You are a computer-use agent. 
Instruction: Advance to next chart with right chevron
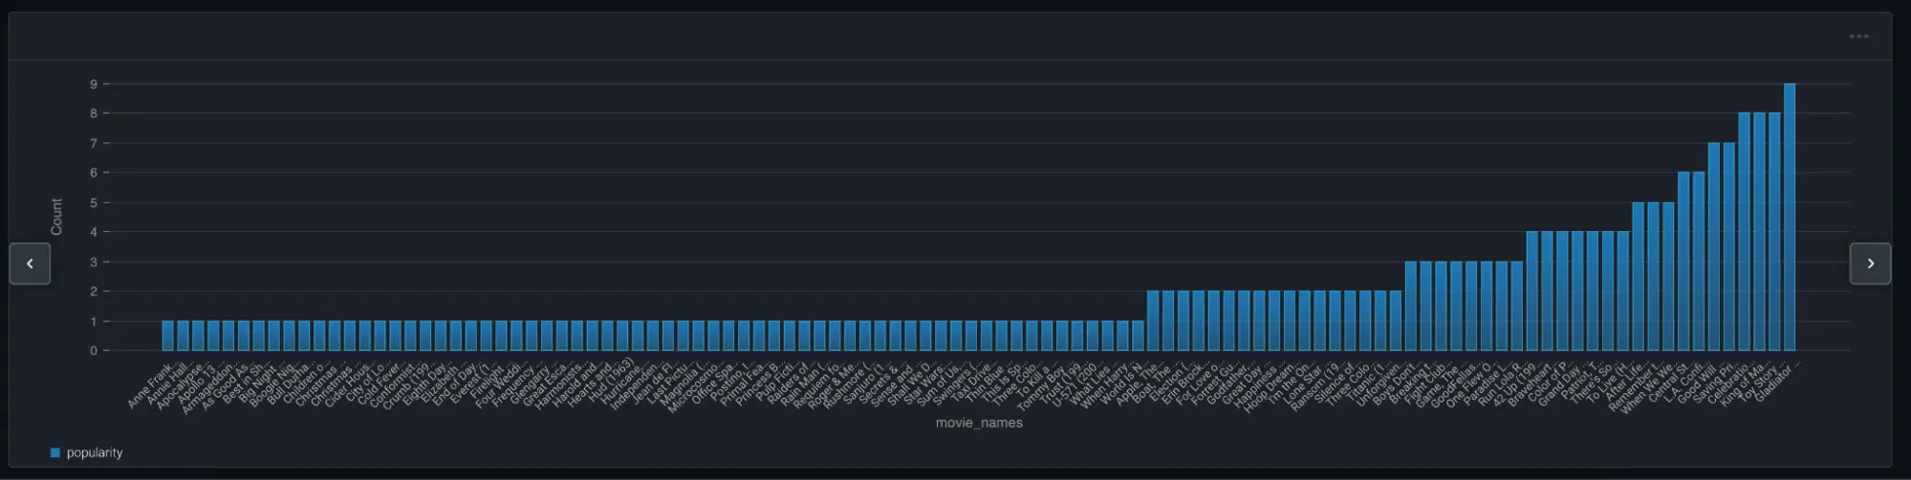tap(1870, 263)
